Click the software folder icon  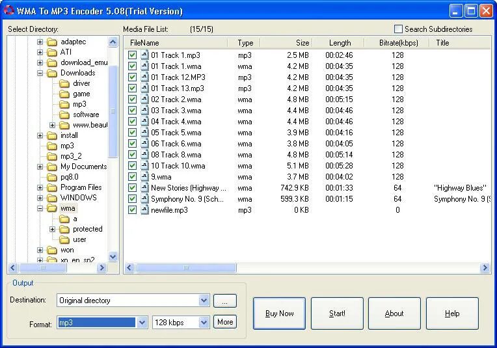click(x=64, y=114)
